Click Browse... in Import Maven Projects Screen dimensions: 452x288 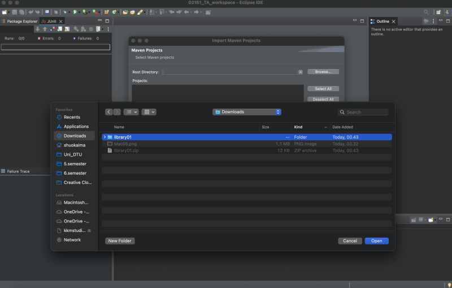[323, 71]
